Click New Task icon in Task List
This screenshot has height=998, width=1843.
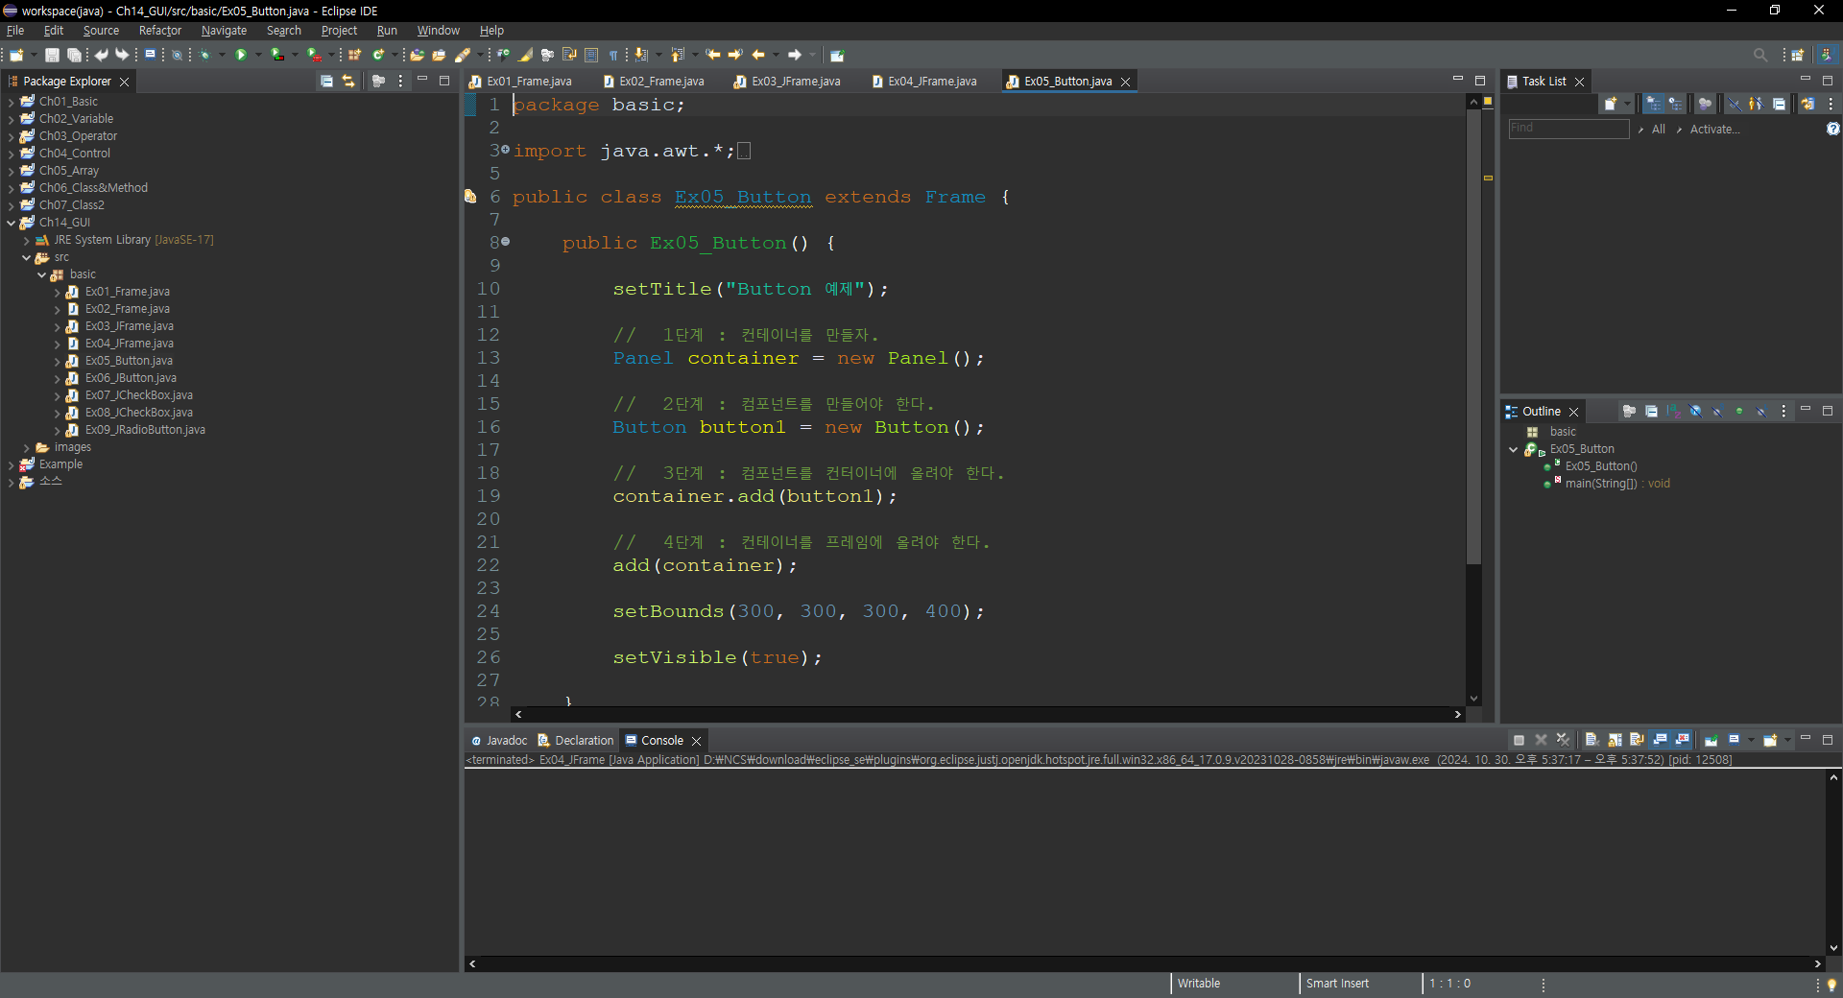coord(1610,104)
